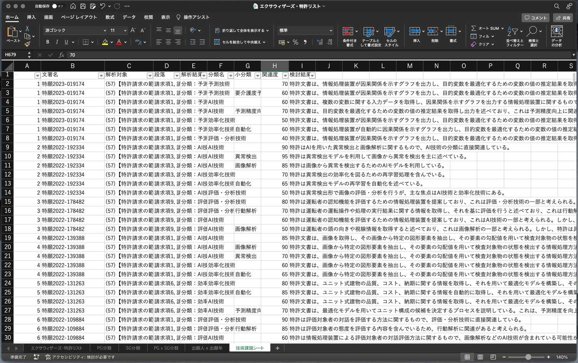Open the search magnifier in title bar
Screen dimensions: 578x363
tap(557, 6)
